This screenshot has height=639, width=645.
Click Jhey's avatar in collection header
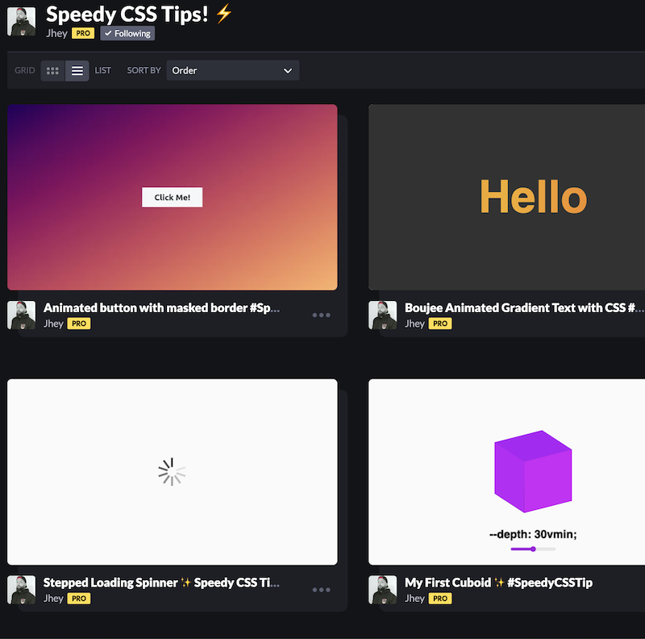[x=22, y=22]
